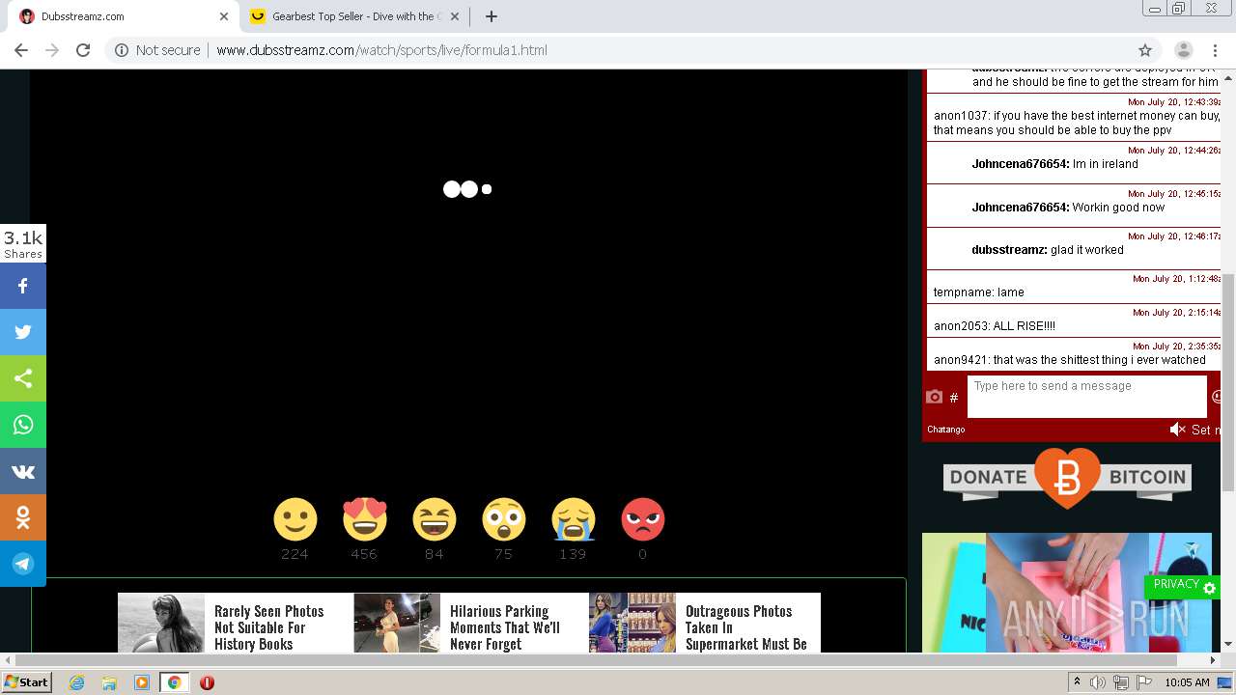Click the hashtag symbol in chat box
Image resolution: width=1236 pixels, height=695 pixels.
[x=954, y=398]
